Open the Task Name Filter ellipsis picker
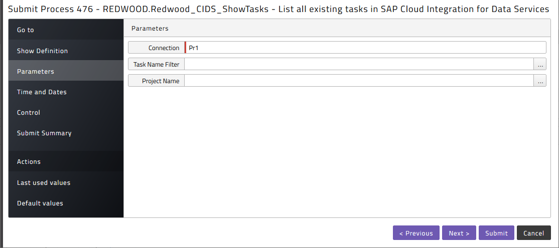The width and height of the screenshot is (559, 248). (x=540, y=65)
